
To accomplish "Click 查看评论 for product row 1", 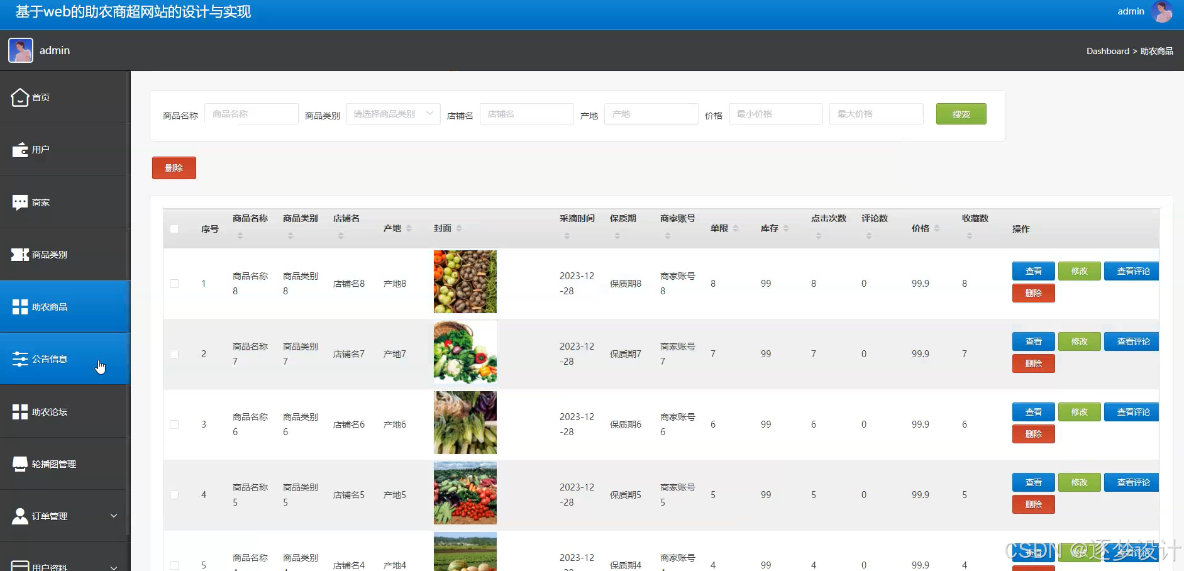I will pyautogui.click(x=1132, y=271).
